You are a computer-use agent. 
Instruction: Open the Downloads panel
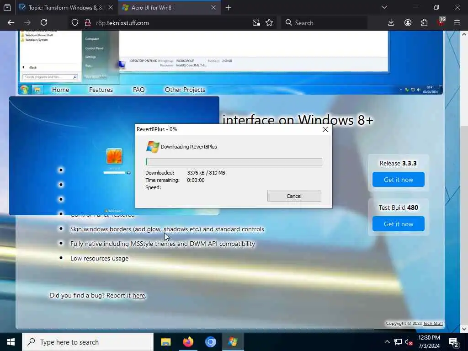pyautogui.click(x=391, y=23)
